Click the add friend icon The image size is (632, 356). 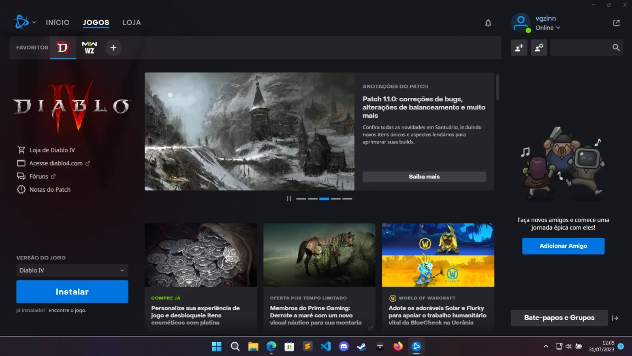[519, 48]
